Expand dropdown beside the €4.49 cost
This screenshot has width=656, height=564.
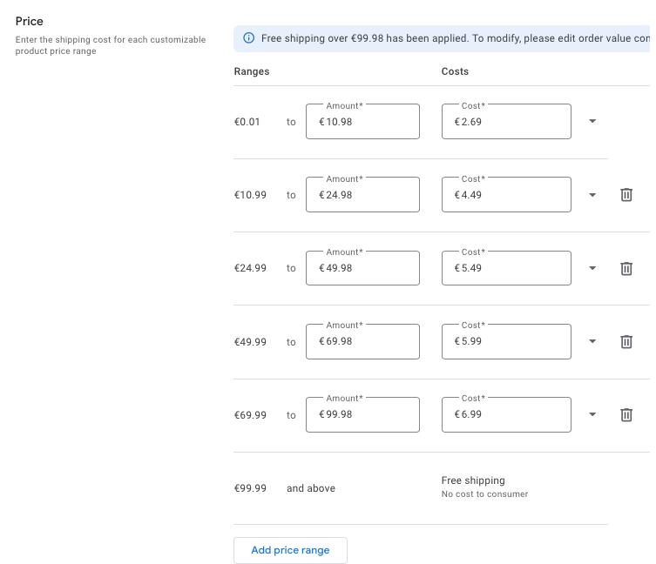point(592,195)
